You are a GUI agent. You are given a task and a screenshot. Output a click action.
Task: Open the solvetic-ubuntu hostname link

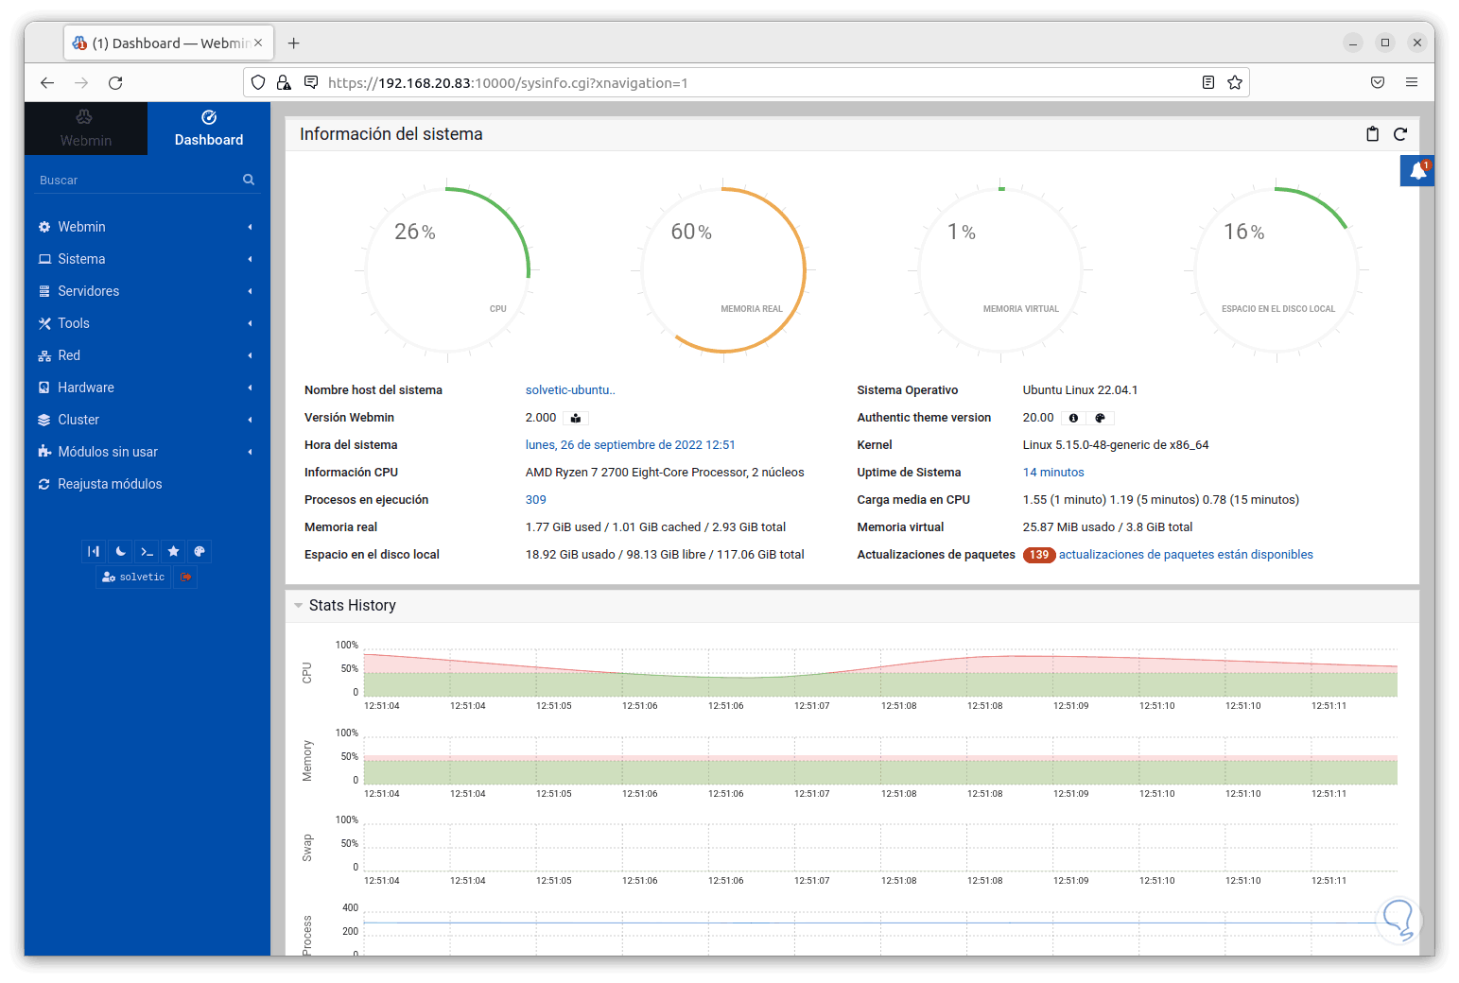click(x=570, y=390)
